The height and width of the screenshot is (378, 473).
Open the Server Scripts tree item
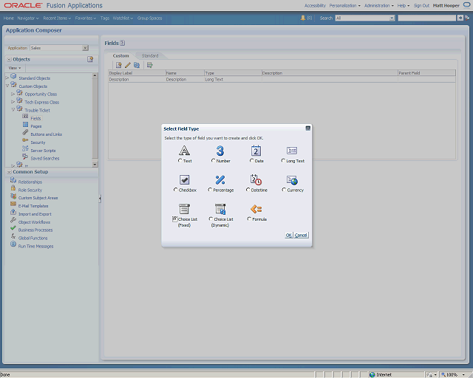(43, 151)
